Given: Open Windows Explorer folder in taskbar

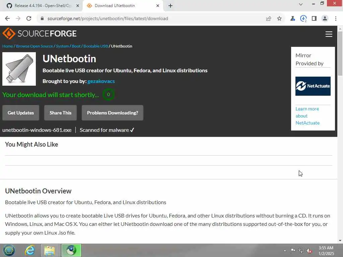Looking at the screenshot, I should [50, 250].
